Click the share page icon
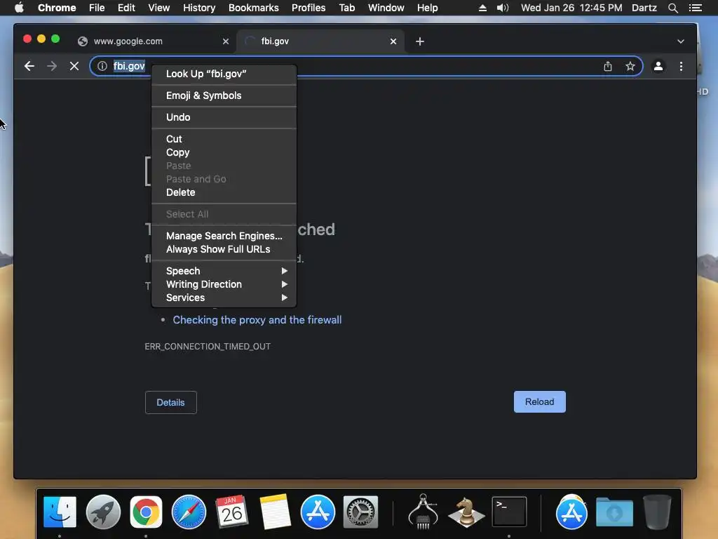The image size is (718, 539). click(x=608, y=66)
